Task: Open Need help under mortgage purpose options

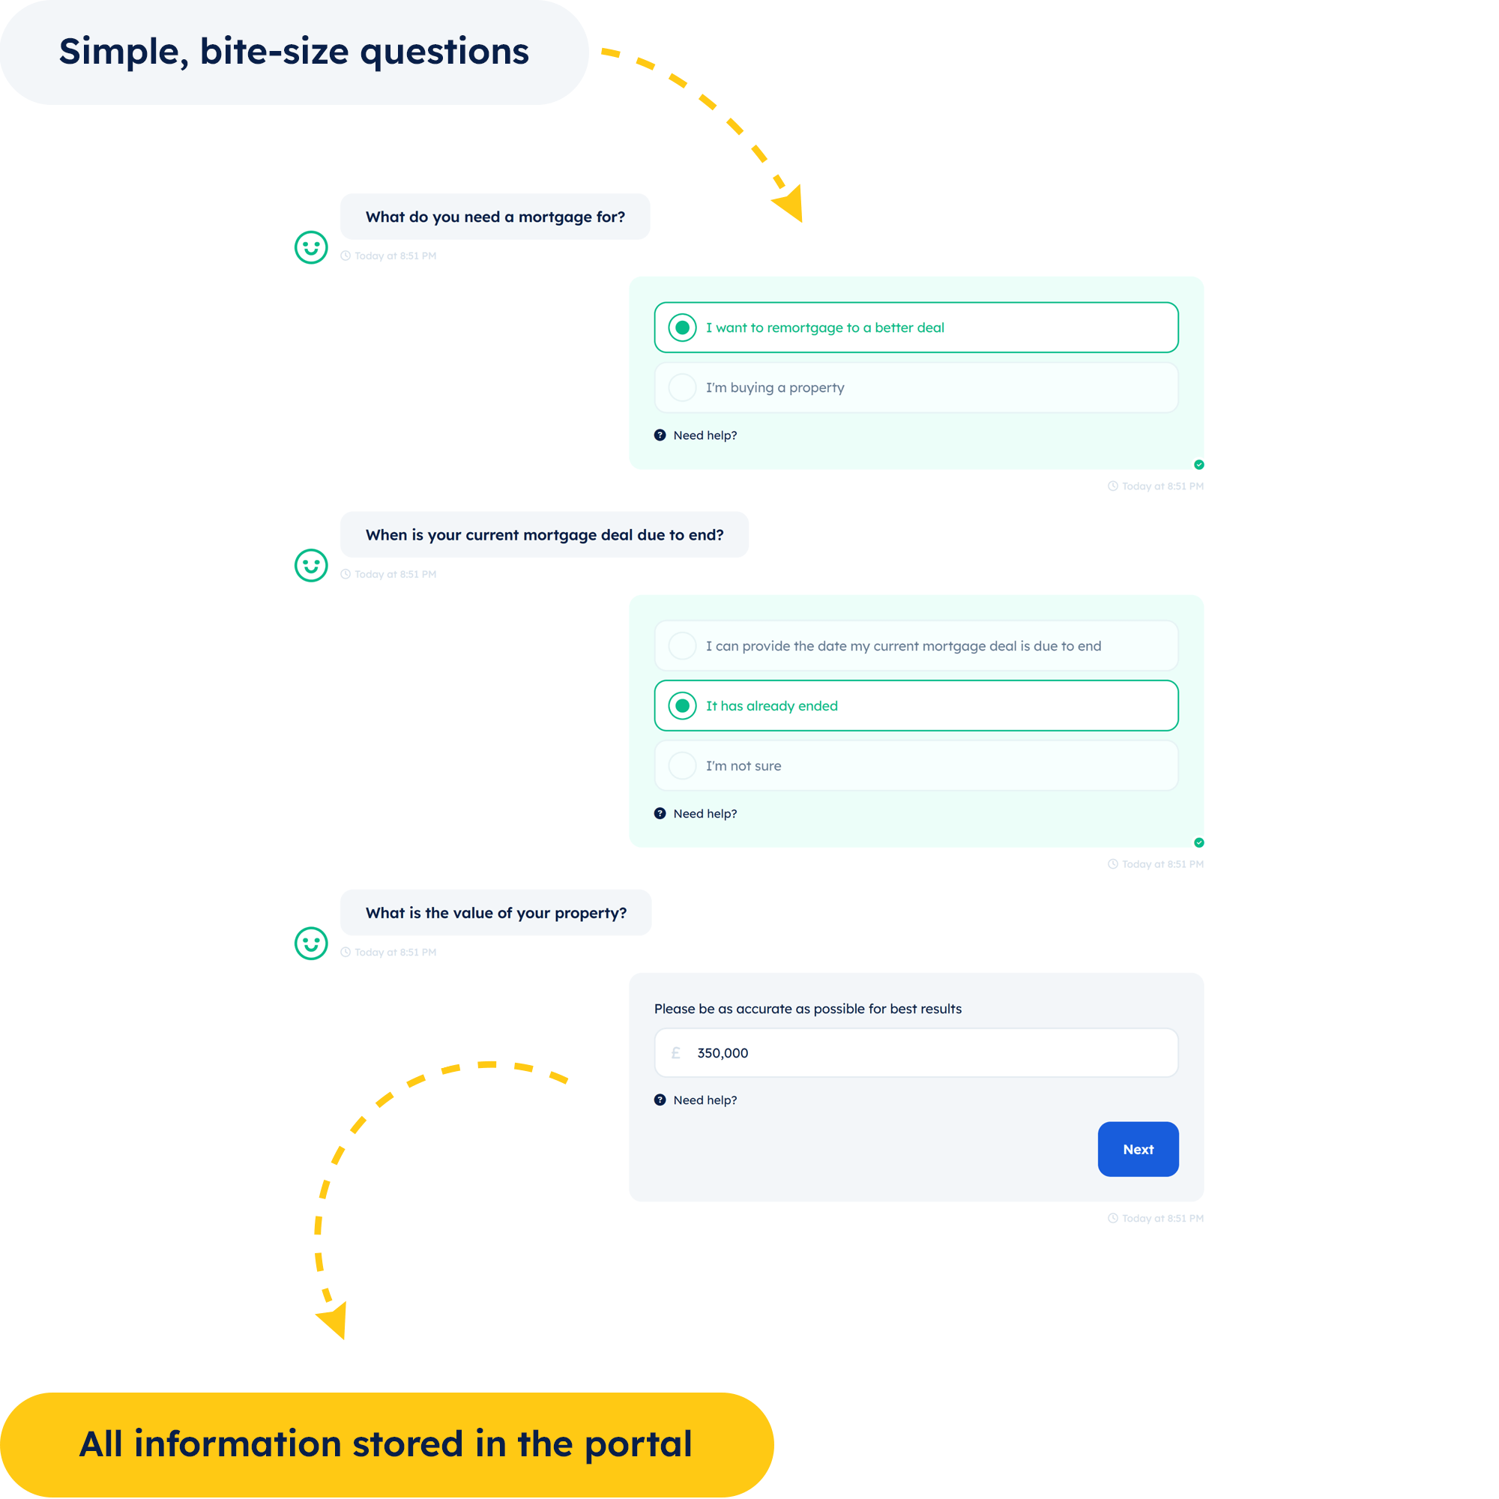Action: point(705,435)
